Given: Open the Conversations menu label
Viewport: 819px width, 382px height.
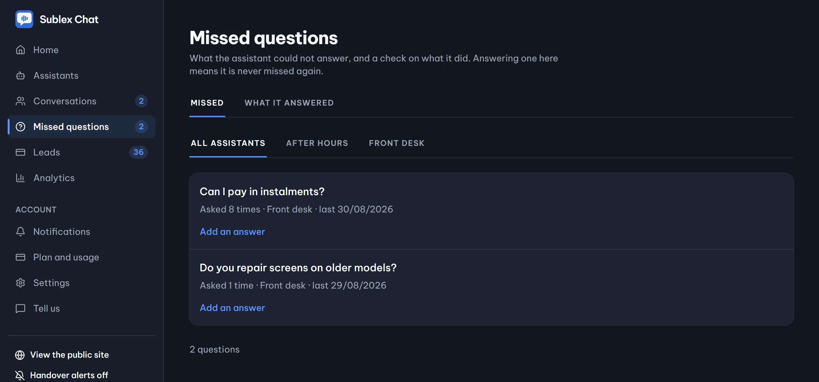Looking at the screenshot, I should (x=65, y=101).
